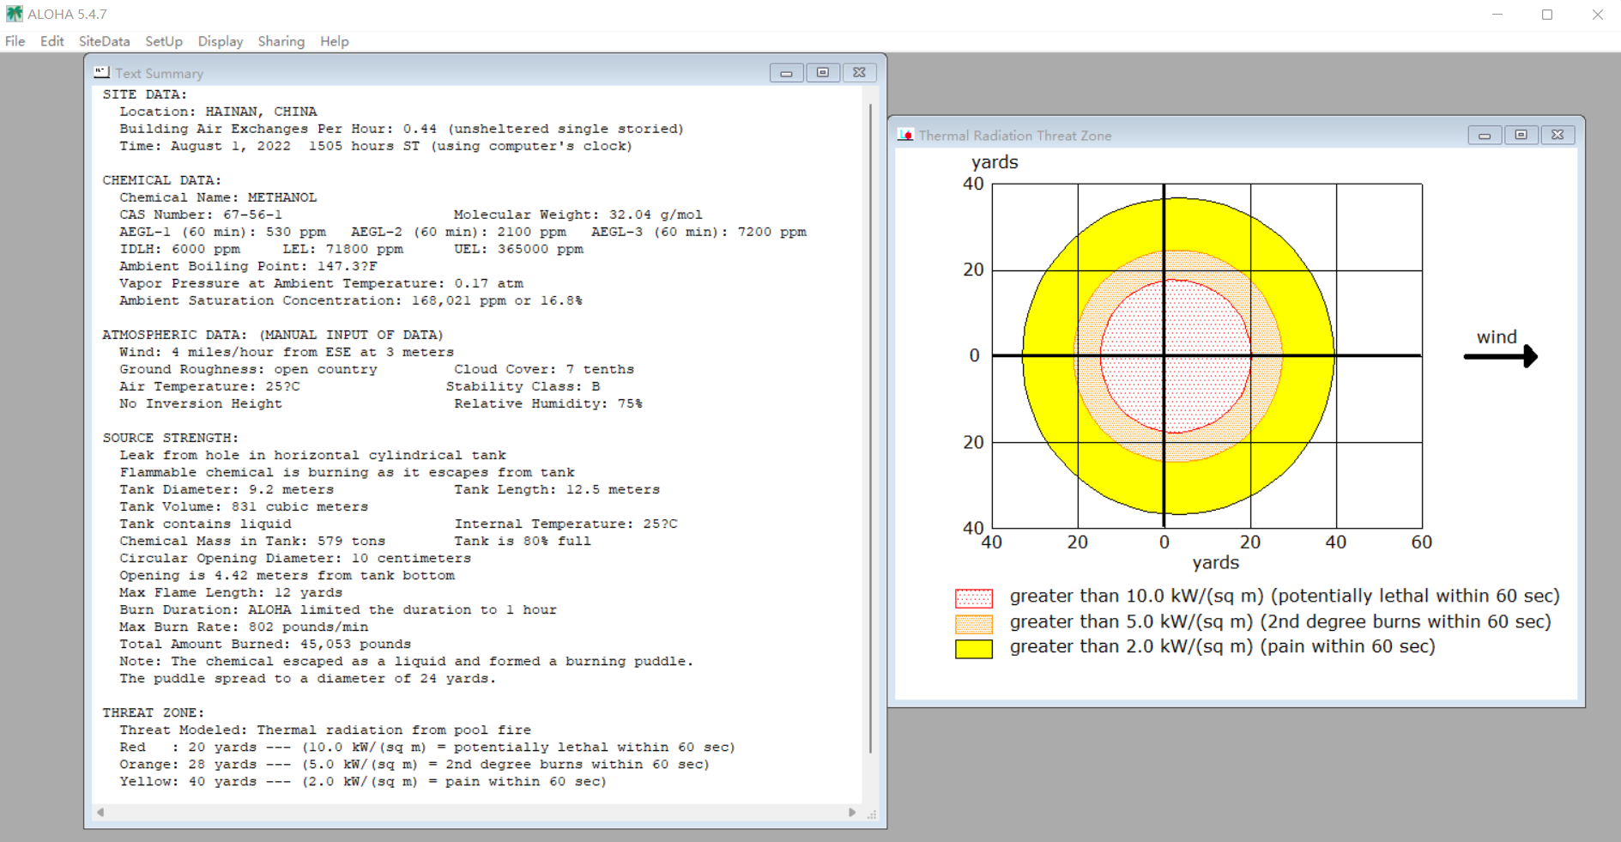Click the red 10.0 kW legend swatch
The width and height of the screenshot is (1621, 842).
click(974, 598)
